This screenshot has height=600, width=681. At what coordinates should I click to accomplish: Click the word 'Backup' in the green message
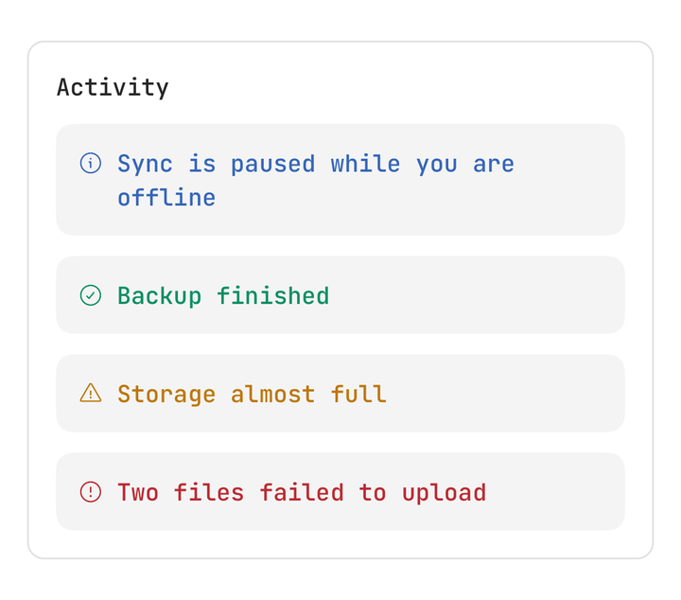click(x=160, y=296)
